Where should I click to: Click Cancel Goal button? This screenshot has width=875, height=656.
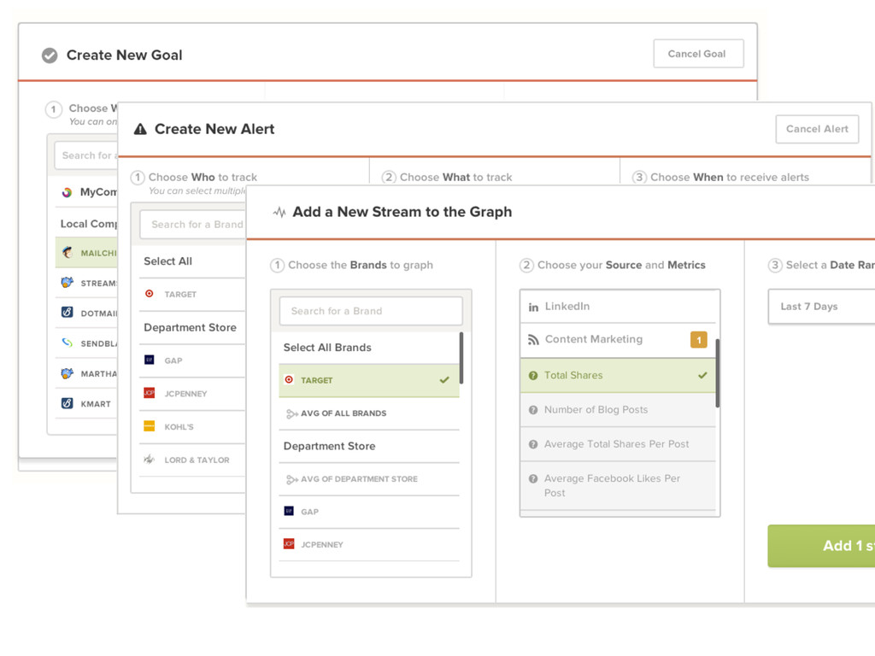pyautogui.click(x=698, y=54)
